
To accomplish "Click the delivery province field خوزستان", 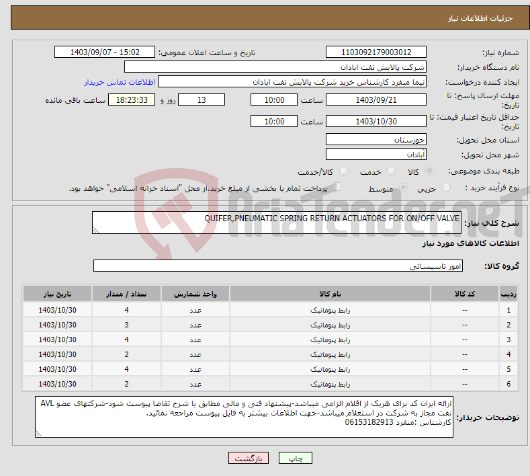I will (376, 139).
